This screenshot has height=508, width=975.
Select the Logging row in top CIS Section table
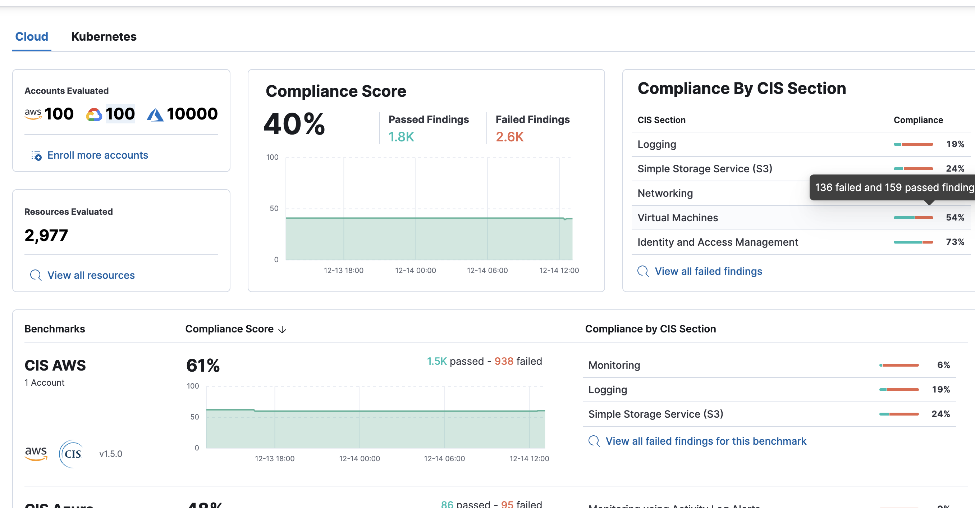click(x=801, y=144)
